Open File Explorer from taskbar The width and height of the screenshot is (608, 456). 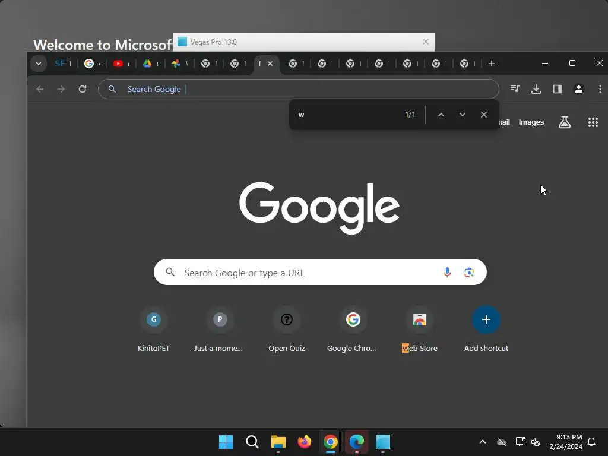(278, 442)
